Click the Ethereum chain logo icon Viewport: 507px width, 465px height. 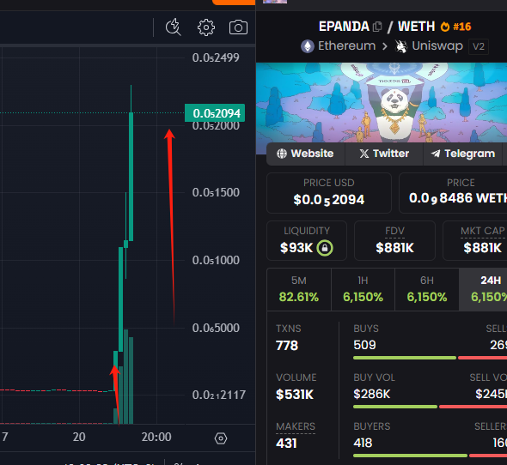pos(308,46)
